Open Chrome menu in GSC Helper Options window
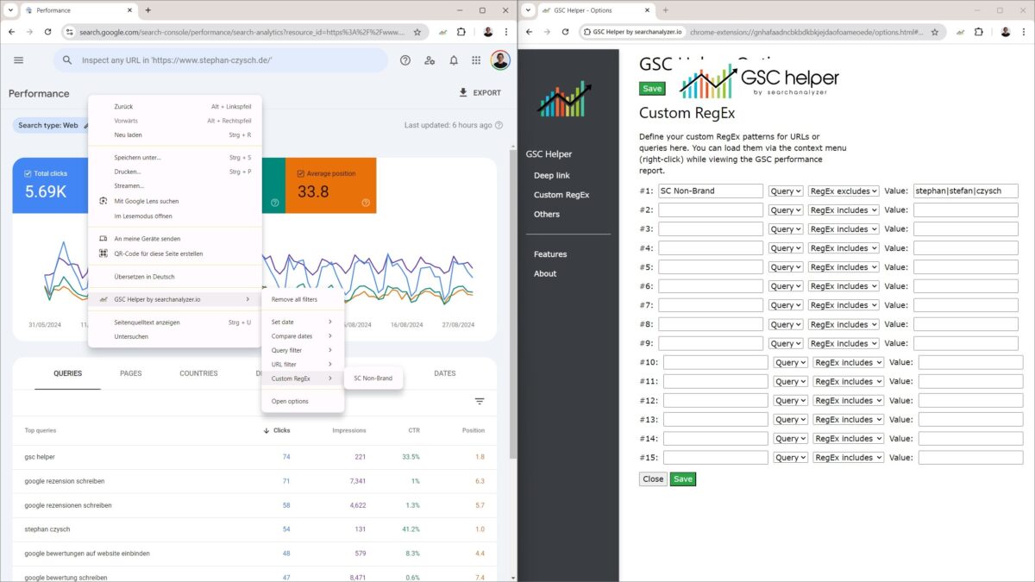The image size is (1035, 582). [1023, 32]
